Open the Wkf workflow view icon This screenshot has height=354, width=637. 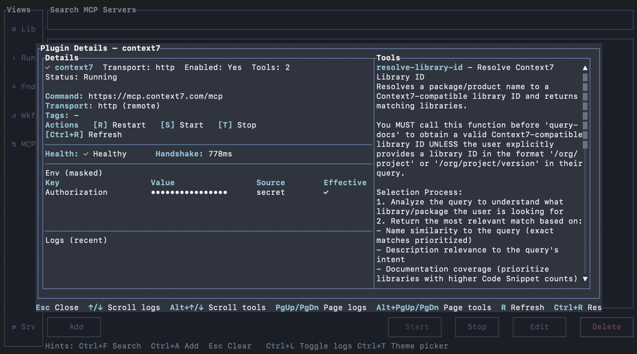pyautogui.click(x=14, y=116)
